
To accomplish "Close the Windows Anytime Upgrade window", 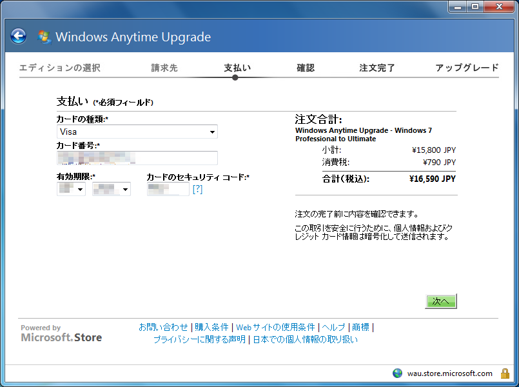I will pos(499,6).
